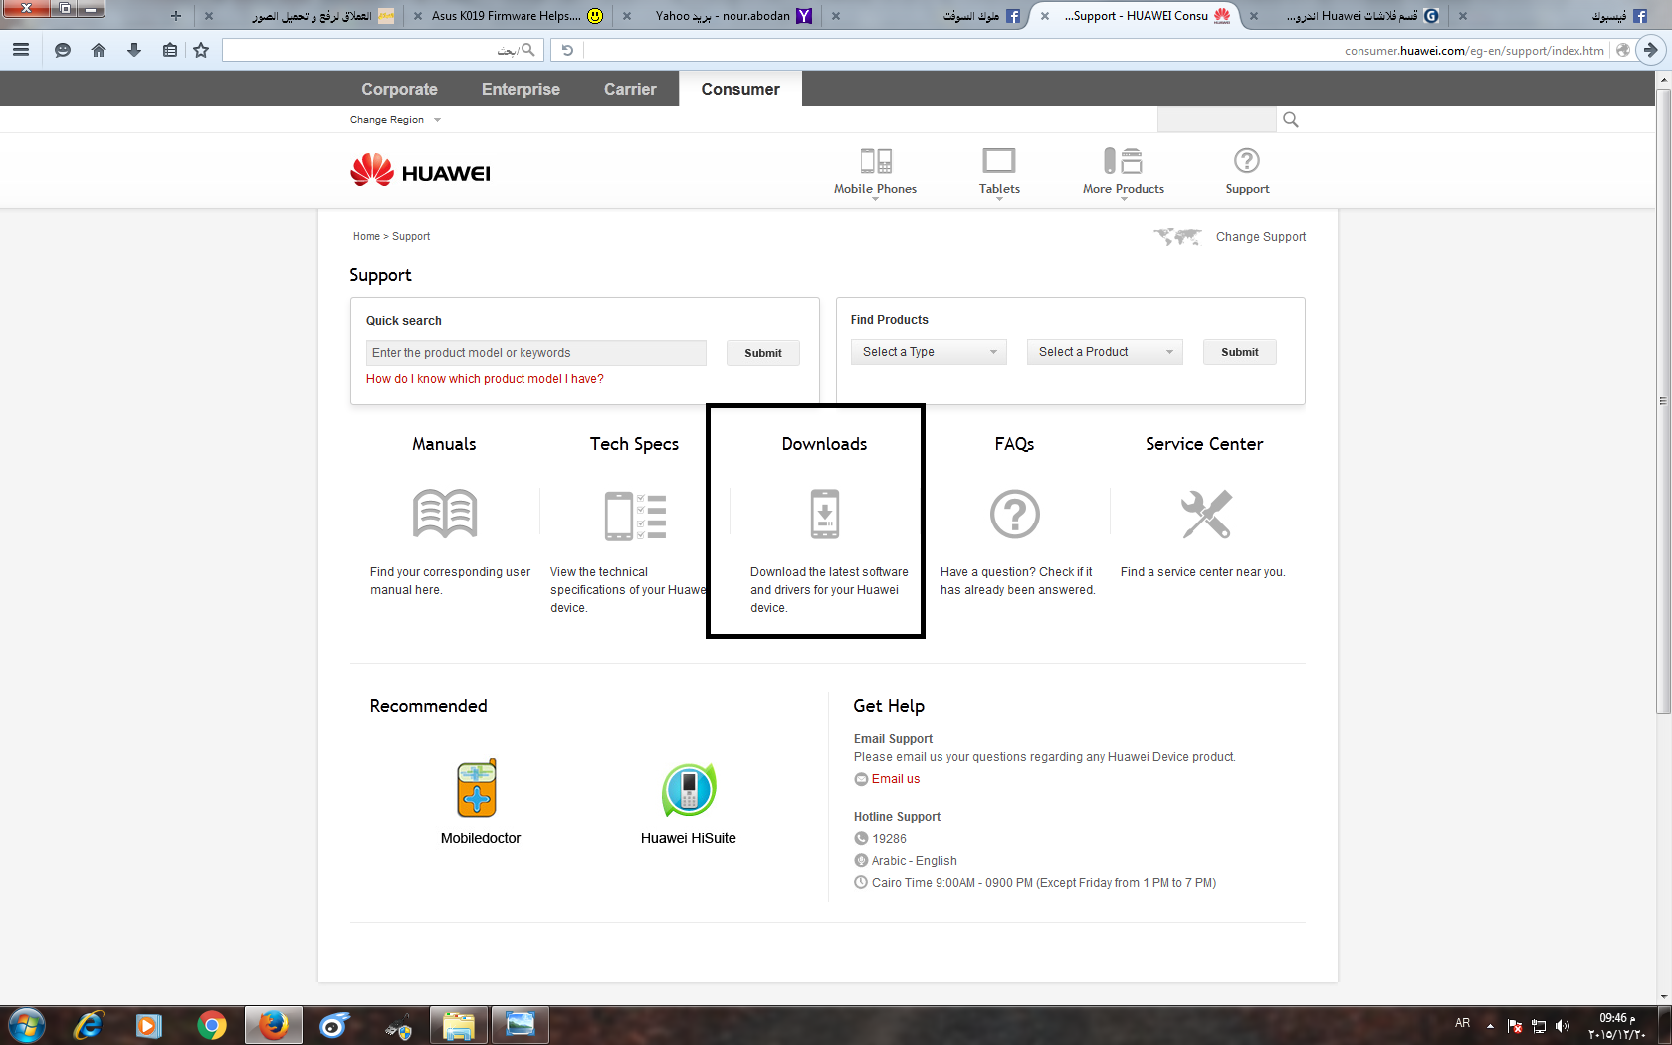The image size is (1672, 1045).
Task: Go to the browser home page
Action: [98, 50]
